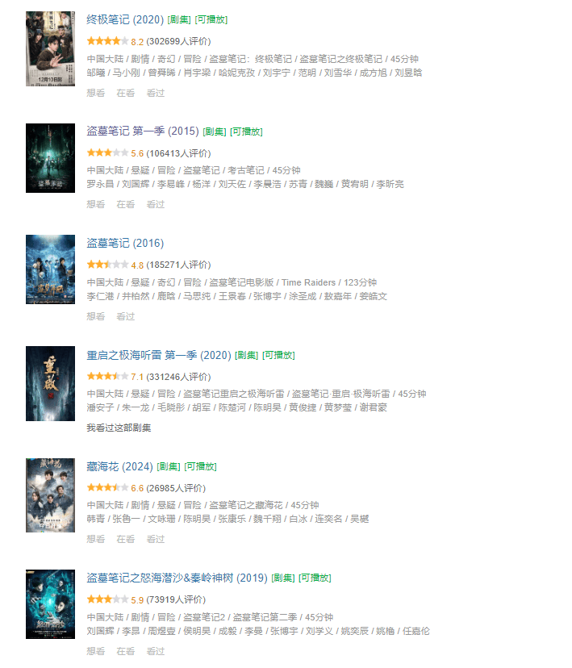Open 盗墓笔记之怒海潜沙&秦岭神树 title link
Image resolution: width=572 pixels, height=668 pixels.
(x=177, y=578)
